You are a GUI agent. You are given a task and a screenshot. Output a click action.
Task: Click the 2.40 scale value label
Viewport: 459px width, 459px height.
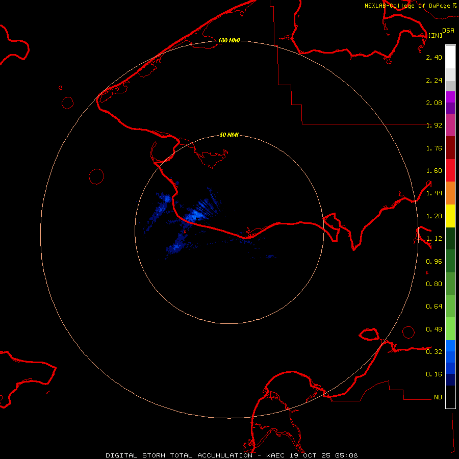[434, 57]
